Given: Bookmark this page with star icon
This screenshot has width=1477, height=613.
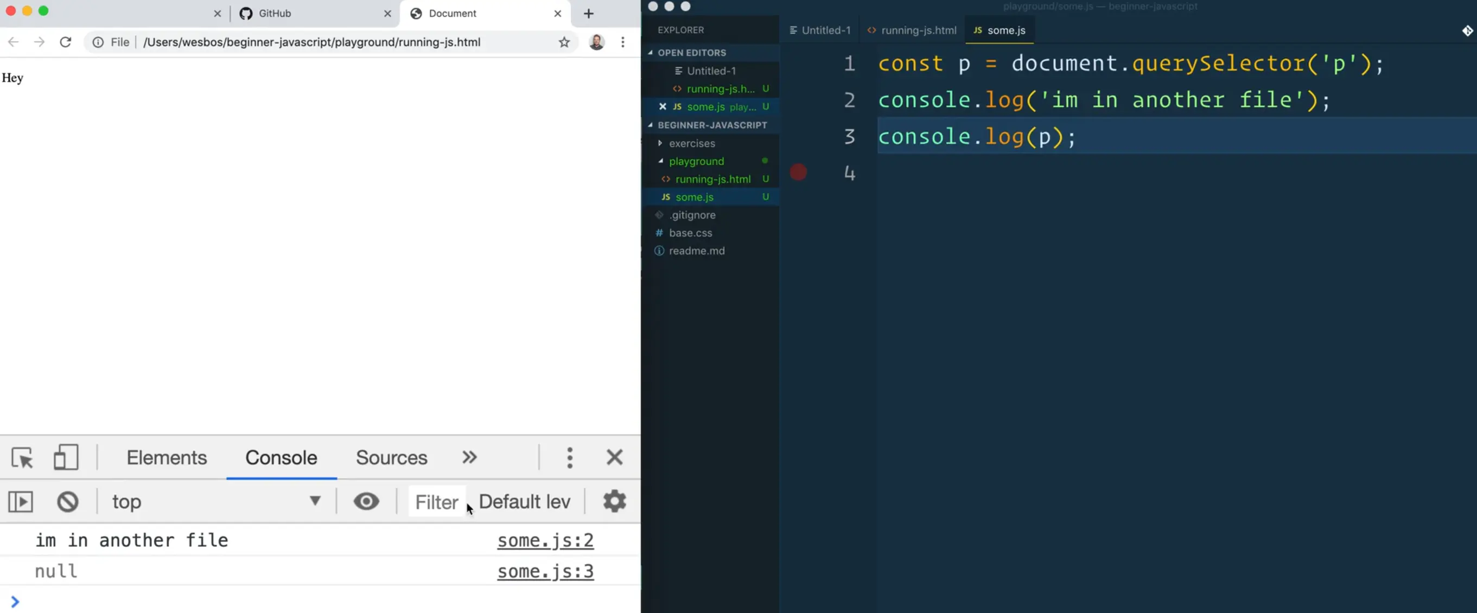Looking at the screenshot, I should 564,42.
